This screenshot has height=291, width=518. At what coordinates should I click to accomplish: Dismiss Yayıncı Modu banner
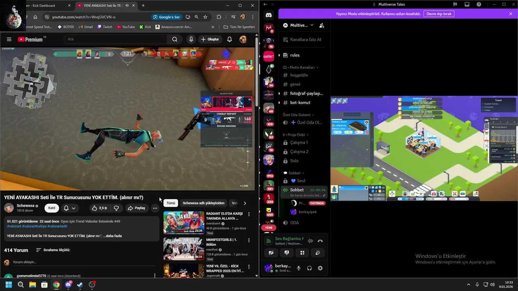(x=511, y=14)
